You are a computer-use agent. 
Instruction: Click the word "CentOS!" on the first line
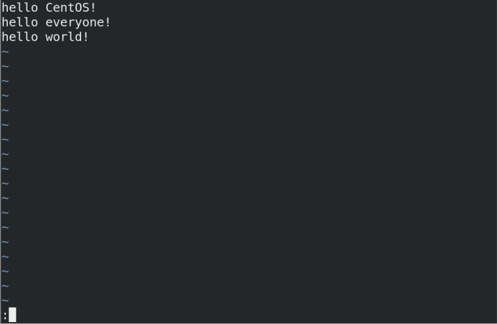click(71, 8)
